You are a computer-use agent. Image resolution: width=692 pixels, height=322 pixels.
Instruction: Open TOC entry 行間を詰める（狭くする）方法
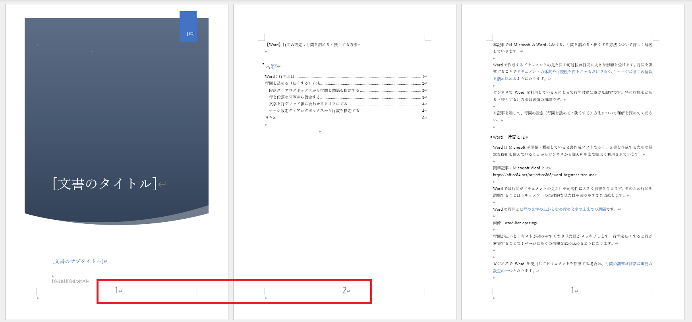tap(345, 83)
